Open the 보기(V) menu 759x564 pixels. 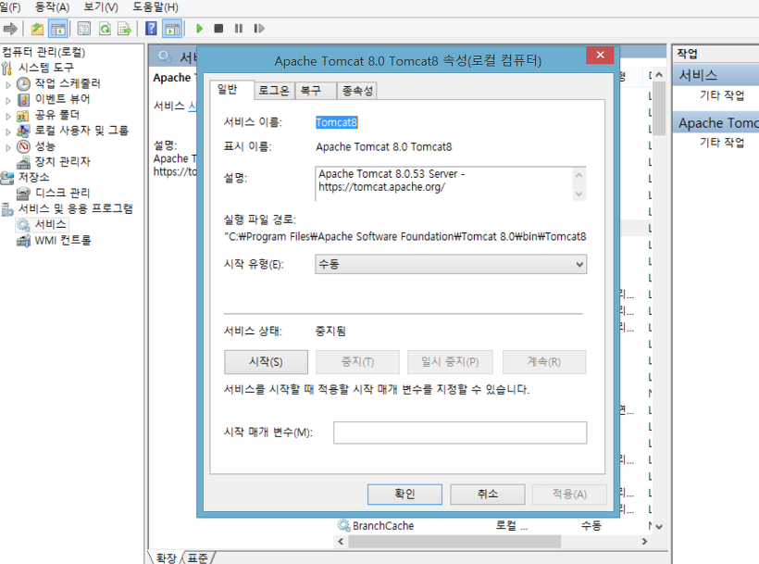tap(101, 7)
